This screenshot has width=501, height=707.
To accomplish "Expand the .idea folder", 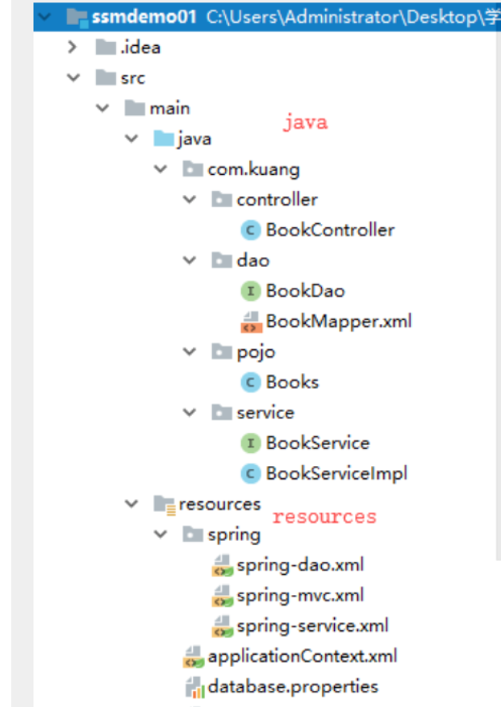I will click(72, 47).
